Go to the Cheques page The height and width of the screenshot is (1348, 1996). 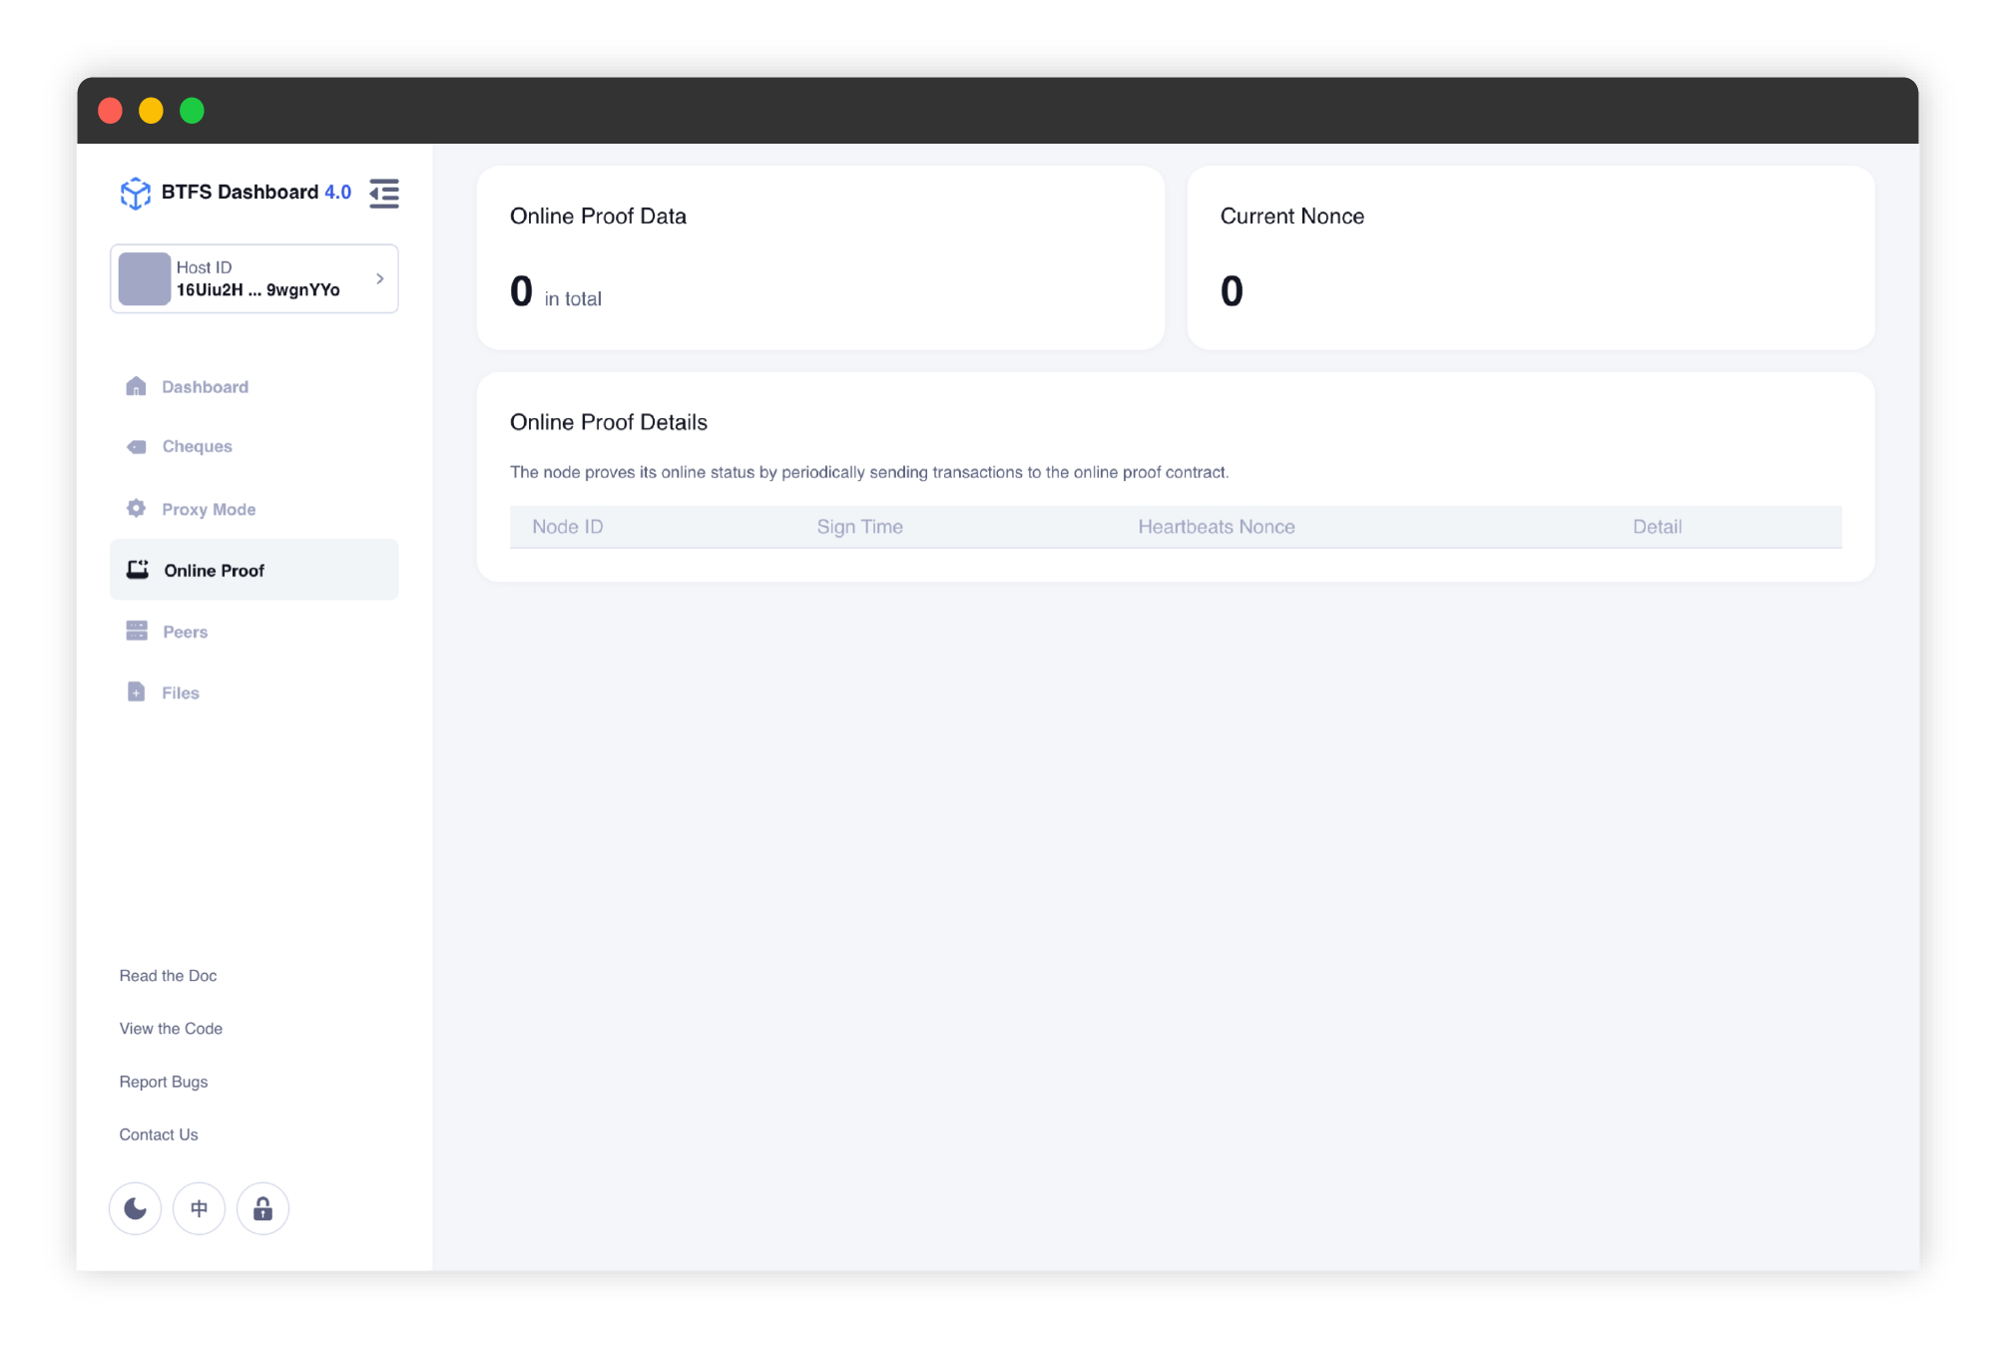tap(197, 446)
